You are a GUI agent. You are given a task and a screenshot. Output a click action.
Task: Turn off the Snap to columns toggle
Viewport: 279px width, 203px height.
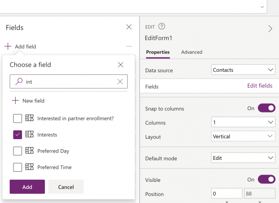coord(266,108)
